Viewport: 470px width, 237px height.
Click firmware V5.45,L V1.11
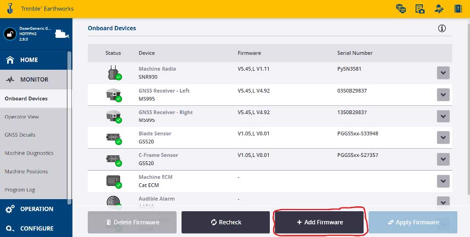(x=253, y=69)
